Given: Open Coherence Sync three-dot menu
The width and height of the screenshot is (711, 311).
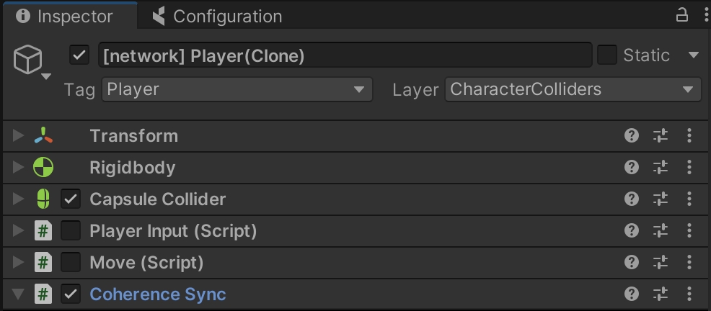Looking at the screenshot, I should 689,294.
